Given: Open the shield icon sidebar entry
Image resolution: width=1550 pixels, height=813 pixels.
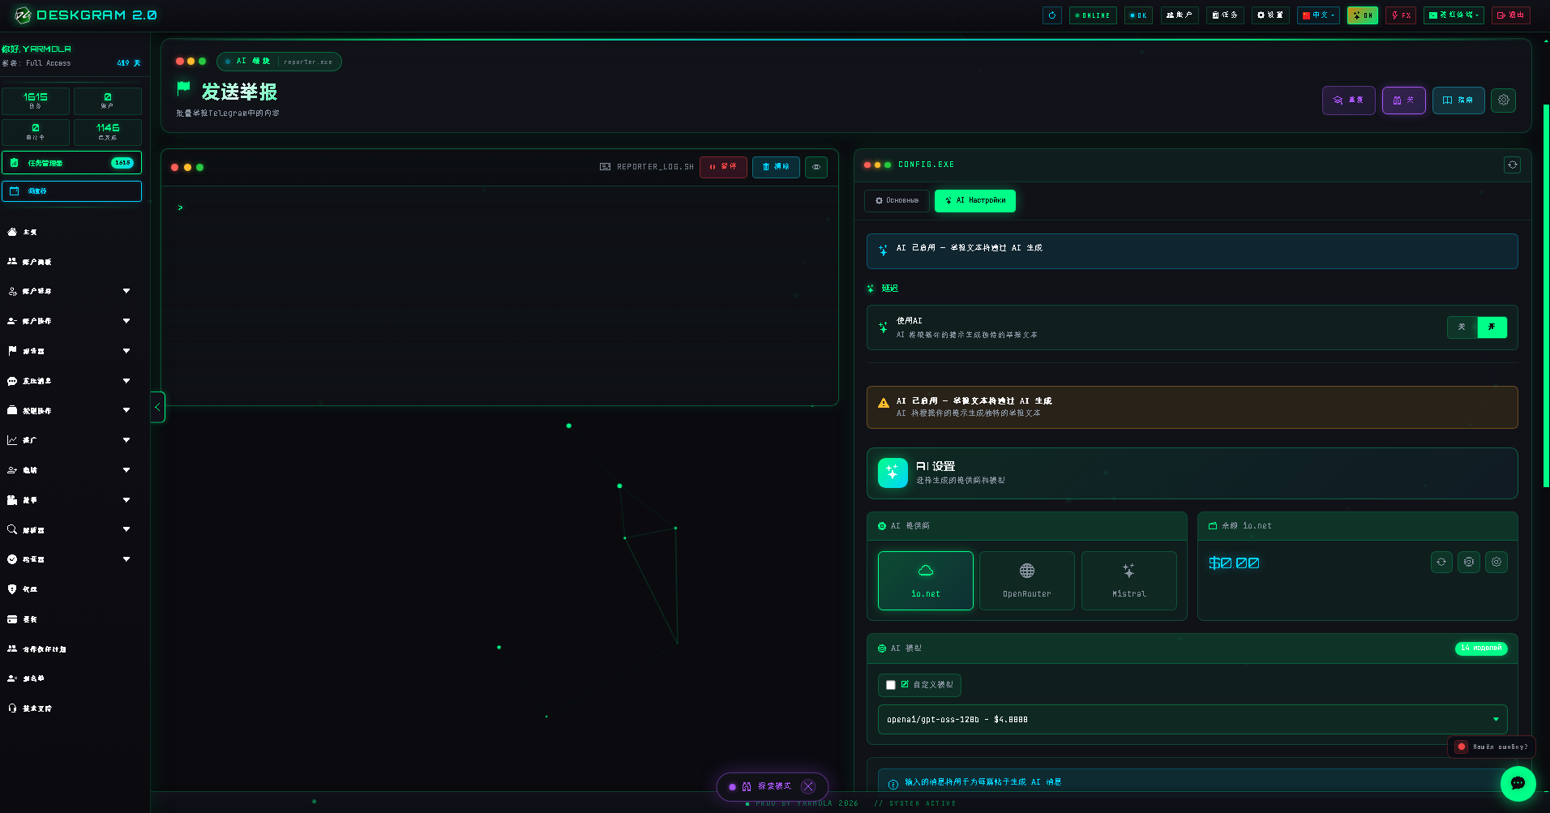Looking at the screenshot, I should (12, 589).
